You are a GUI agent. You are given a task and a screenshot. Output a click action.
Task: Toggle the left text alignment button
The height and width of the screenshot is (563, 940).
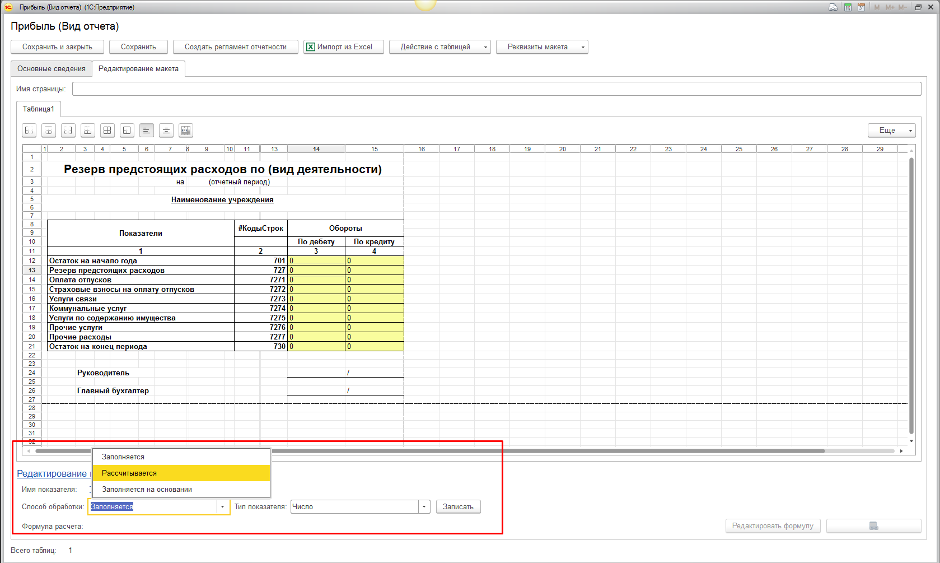[x=147, y=131]
